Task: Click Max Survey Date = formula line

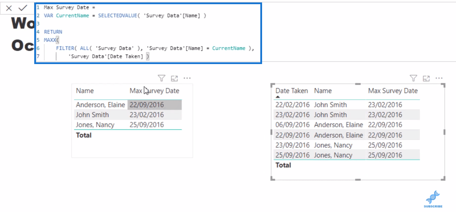Action: 70,7
